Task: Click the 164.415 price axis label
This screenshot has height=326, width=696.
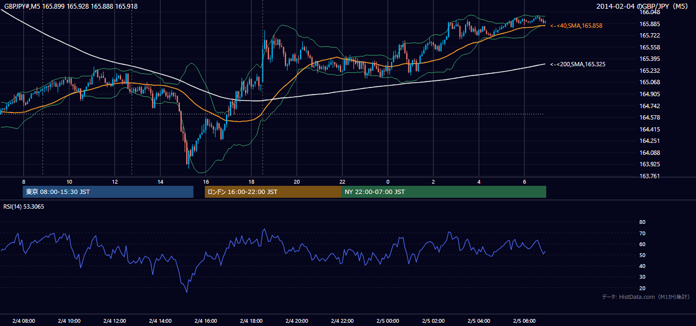Action: coord(650,129)
